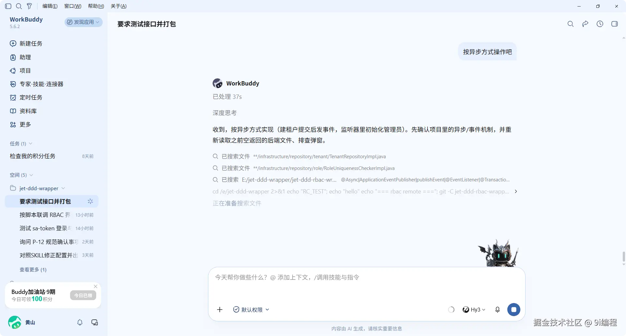
Task: Open the 帮助(H) menu
Action: pos(96,6)
